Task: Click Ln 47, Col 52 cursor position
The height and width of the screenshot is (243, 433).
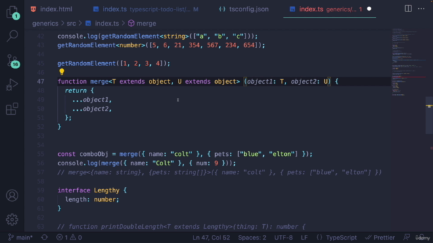Action: [211, 237]
